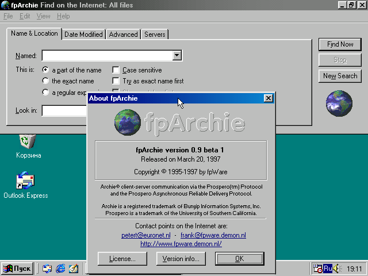Open the volume speaker tray icon
Viewport: 368px width, 276px height.
(x=337, y=269)
